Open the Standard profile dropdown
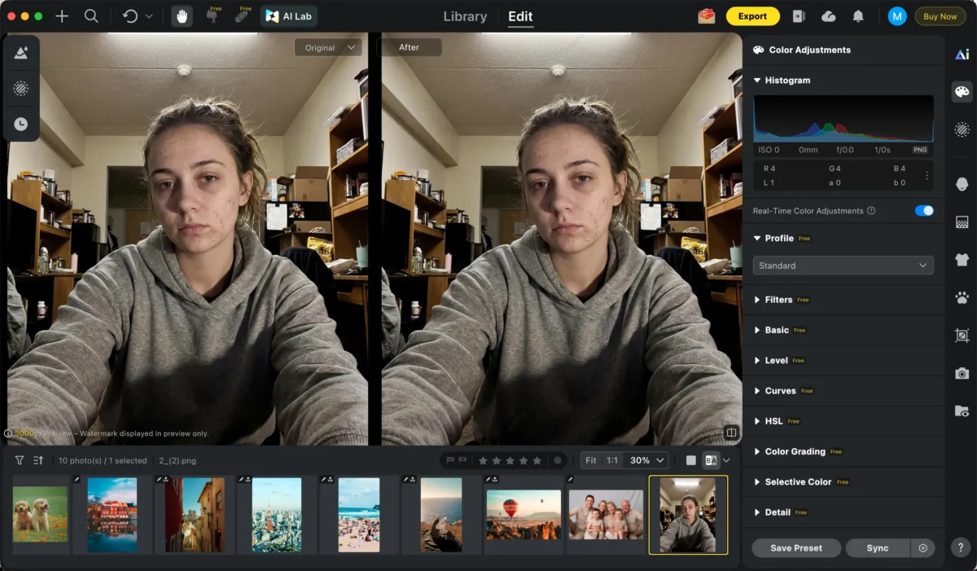The height and width of the screenshot is (571, 977). click(x=843, y=266)
